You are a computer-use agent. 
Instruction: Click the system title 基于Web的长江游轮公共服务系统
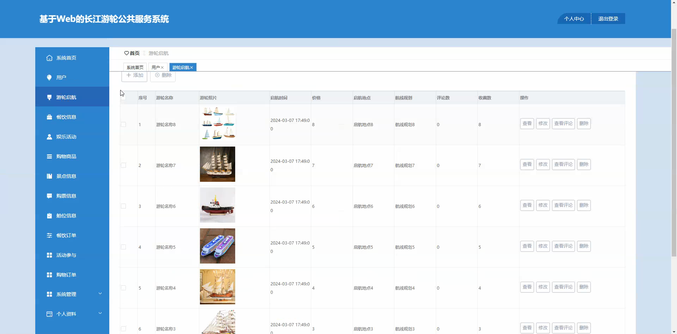pos(104,19)
